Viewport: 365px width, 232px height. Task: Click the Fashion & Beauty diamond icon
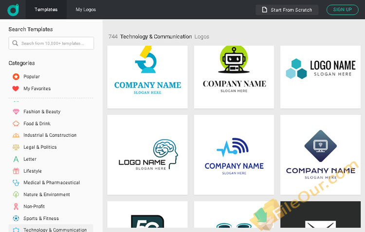coord(16,111)
